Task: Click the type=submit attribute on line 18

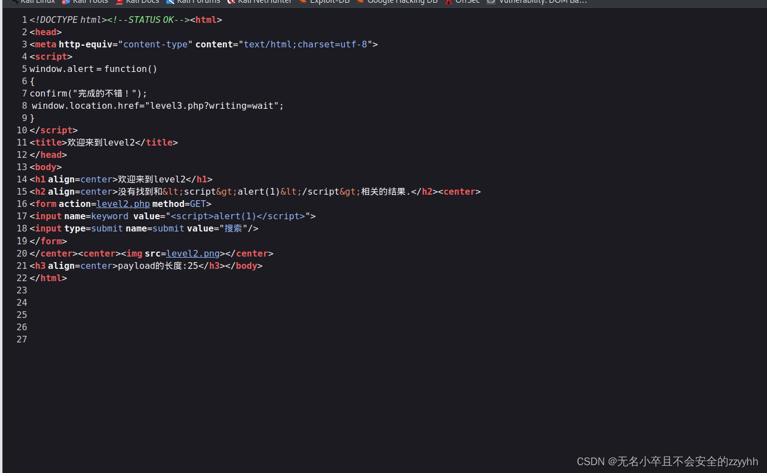Action: click(94, 229)
